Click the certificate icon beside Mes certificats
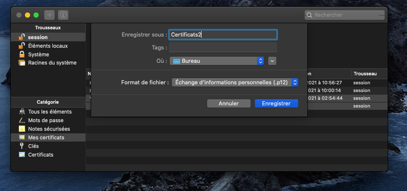The image size is (407, 191). coord(22,138)
